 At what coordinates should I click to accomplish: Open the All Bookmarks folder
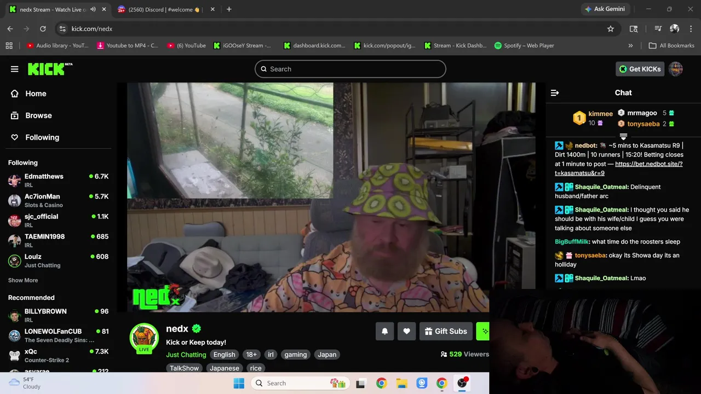point(671,45)
